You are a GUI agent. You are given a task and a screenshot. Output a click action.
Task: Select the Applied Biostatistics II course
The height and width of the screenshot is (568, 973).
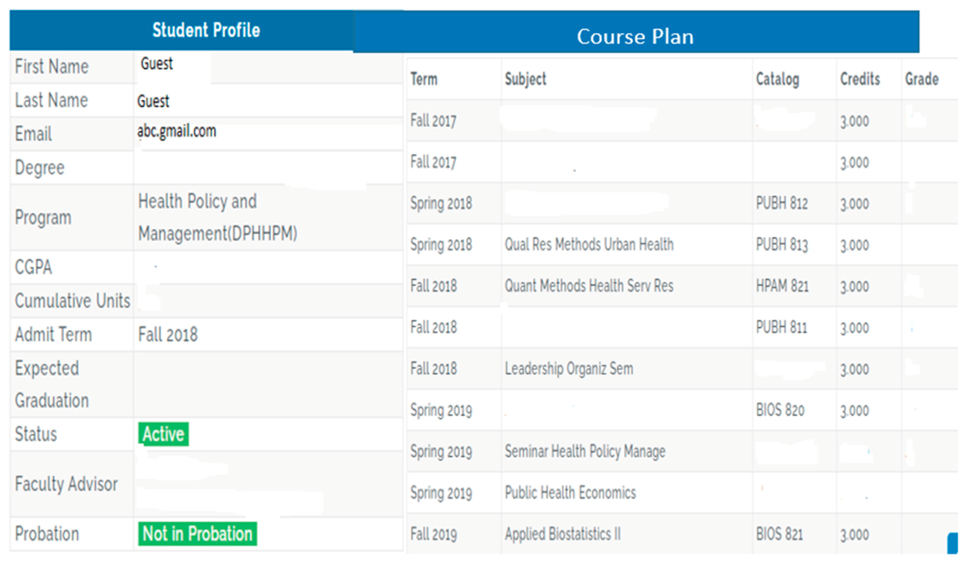[x=562, y=533]
